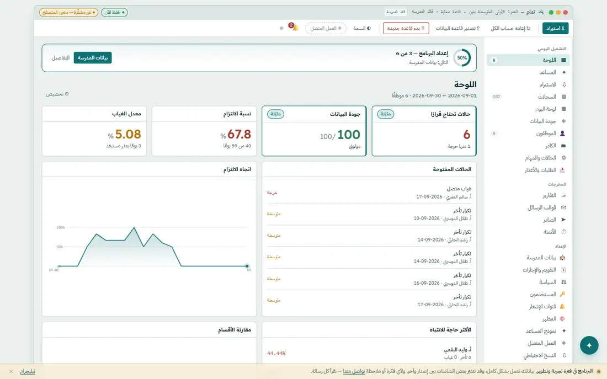
Task: Click إعادة حساب الكل recalculate all
Action: tap(510, 28)
